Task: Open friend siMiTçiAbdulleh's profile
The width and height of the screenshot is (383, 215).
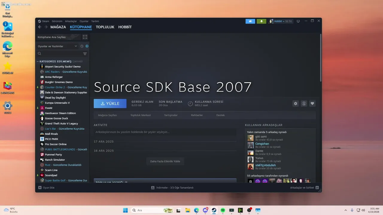Action: point(265,165)
